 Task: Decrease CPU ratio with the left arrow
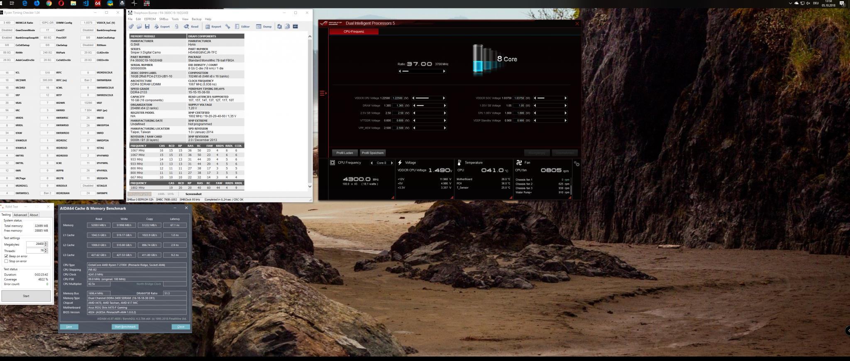[400, 71]
